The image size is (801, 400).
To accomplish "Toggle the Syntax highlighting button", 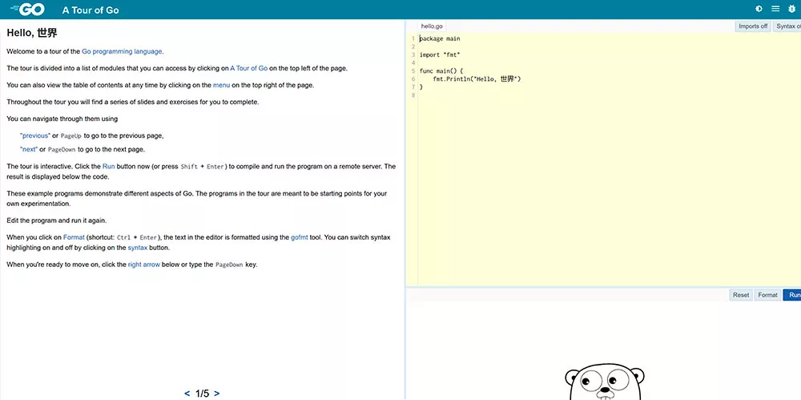I will pyautogui.click(x=787, y=26).
